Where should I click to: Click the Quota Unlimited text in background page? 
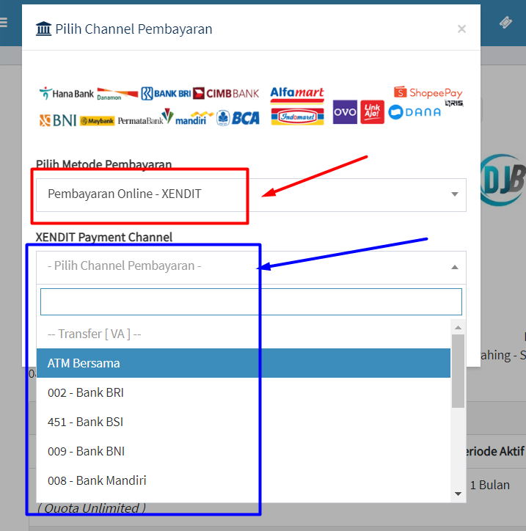tap(92, 508)
